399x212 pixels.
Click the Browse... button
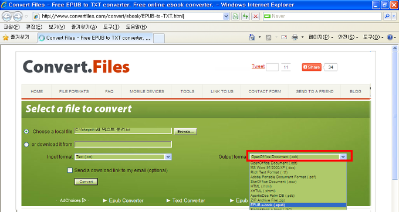pos(185,132)
